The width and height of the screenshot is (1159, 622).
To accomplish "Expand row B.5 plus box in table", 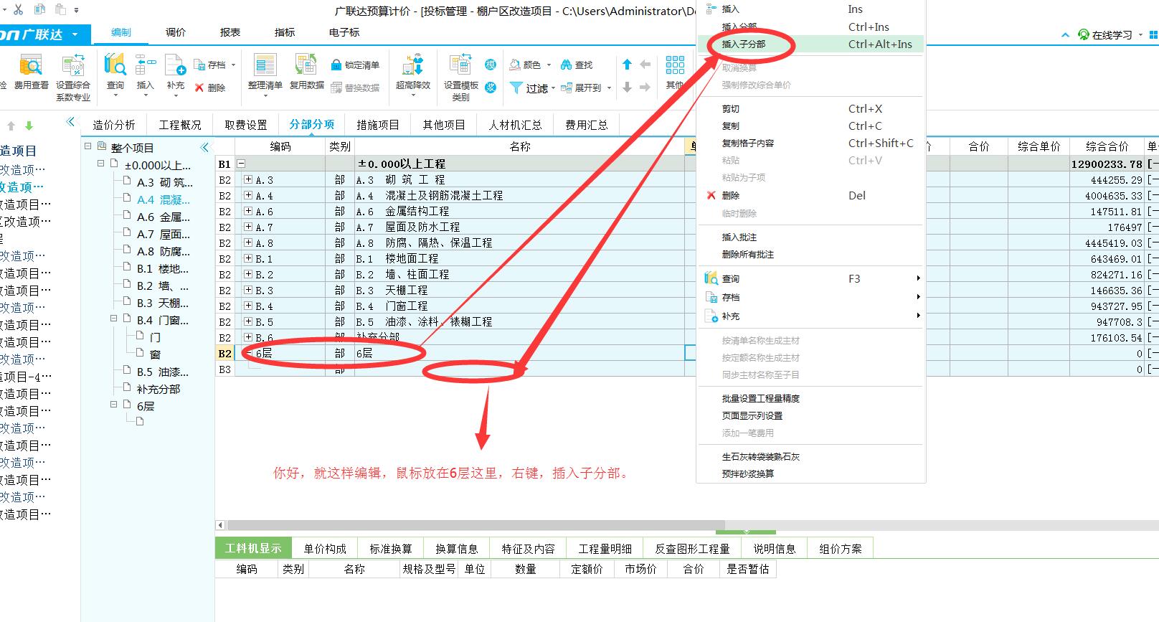I will tap(248, 321).
